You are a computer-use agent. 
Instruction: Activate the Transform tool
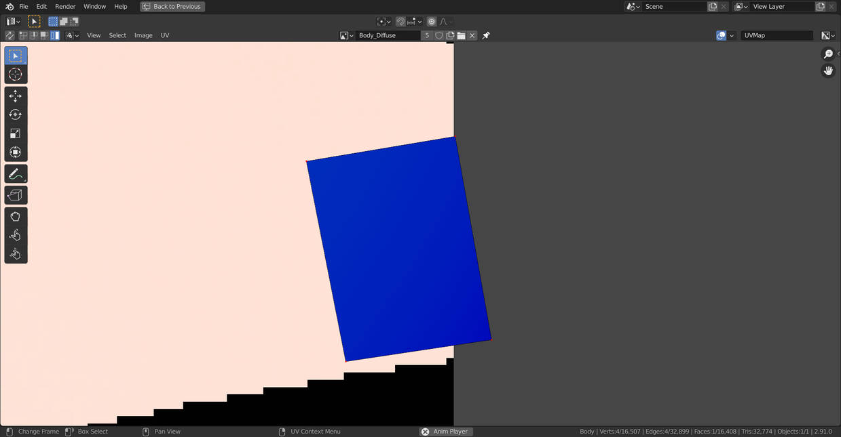[16, 152]
